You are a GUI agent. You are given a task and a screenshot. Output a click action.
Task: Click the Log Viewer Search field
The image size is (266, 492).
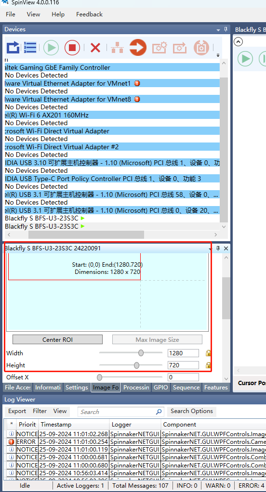coord(121,412)
